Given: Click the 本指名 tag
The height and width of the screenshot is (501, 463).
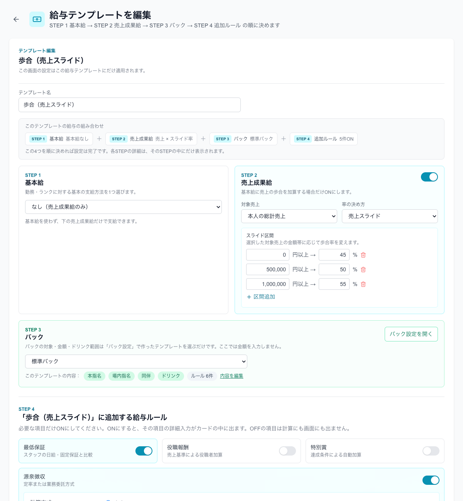Looking at the screenshot, I should coord(95,376).
